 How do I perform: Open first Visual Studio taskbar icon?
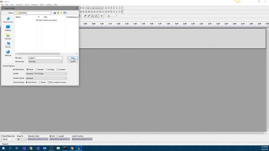tap(24, 148)
